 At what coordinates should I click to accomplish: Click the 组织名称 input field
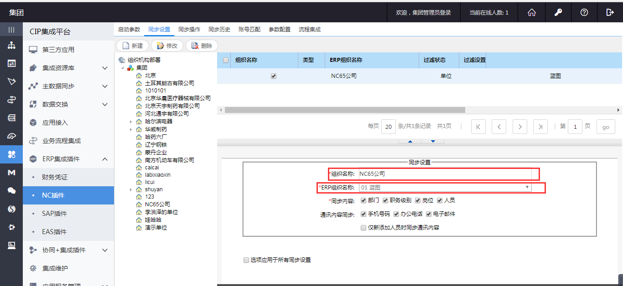tap(445, 174)
